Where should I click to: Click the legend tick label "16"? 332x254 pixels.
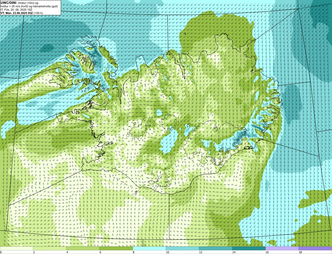pyautogui.click(x=267, y=252)
